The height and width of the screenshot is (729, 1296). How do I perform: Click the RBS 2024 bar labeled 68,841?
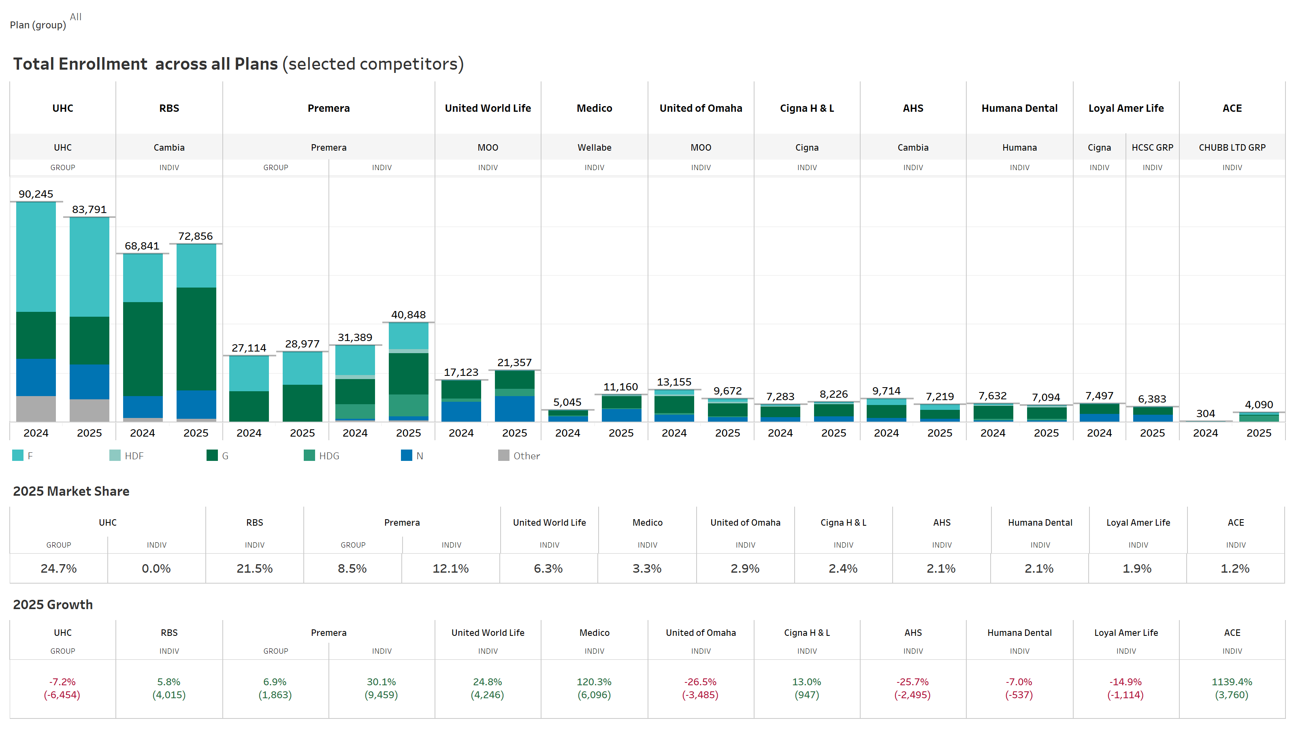[x=143, y=338]
